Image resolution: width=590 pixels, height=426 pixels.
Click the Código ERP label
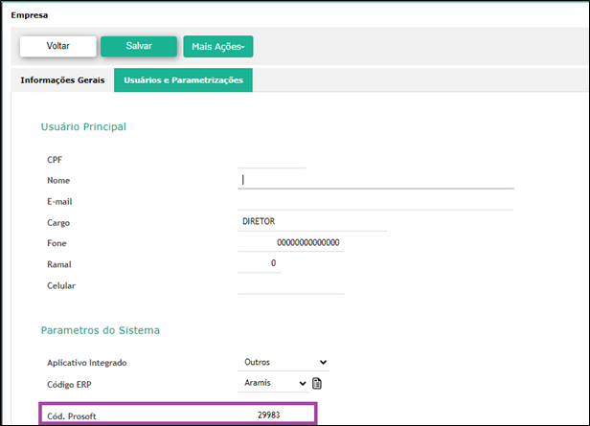tap(69, 385)
